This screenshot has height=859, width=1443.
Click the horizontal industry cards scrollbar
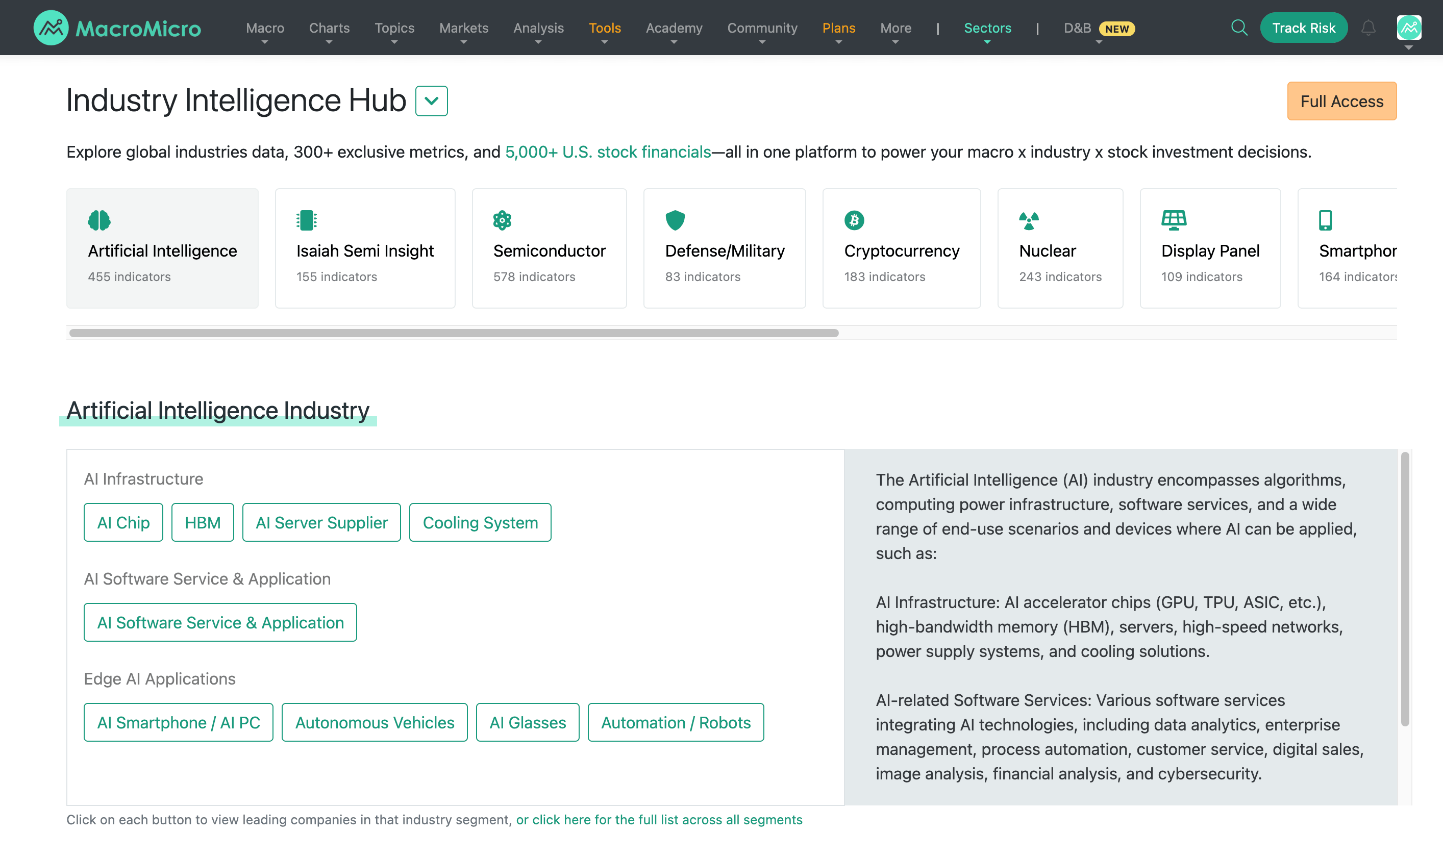pos(454,333)
